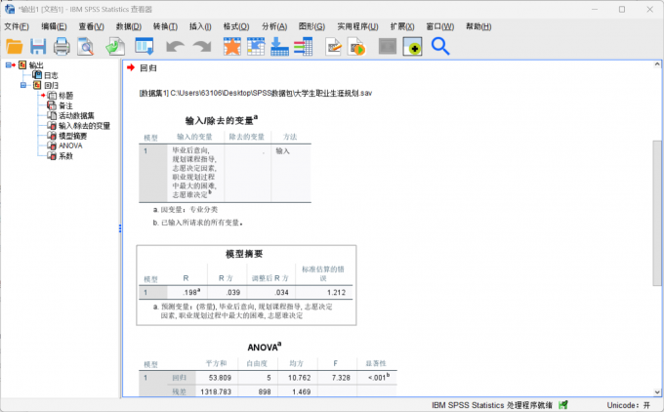664x412 pixels.
Task: Click the 输入/除去的变量 table title
Action: pyautogui.click(x=222, y=121)
